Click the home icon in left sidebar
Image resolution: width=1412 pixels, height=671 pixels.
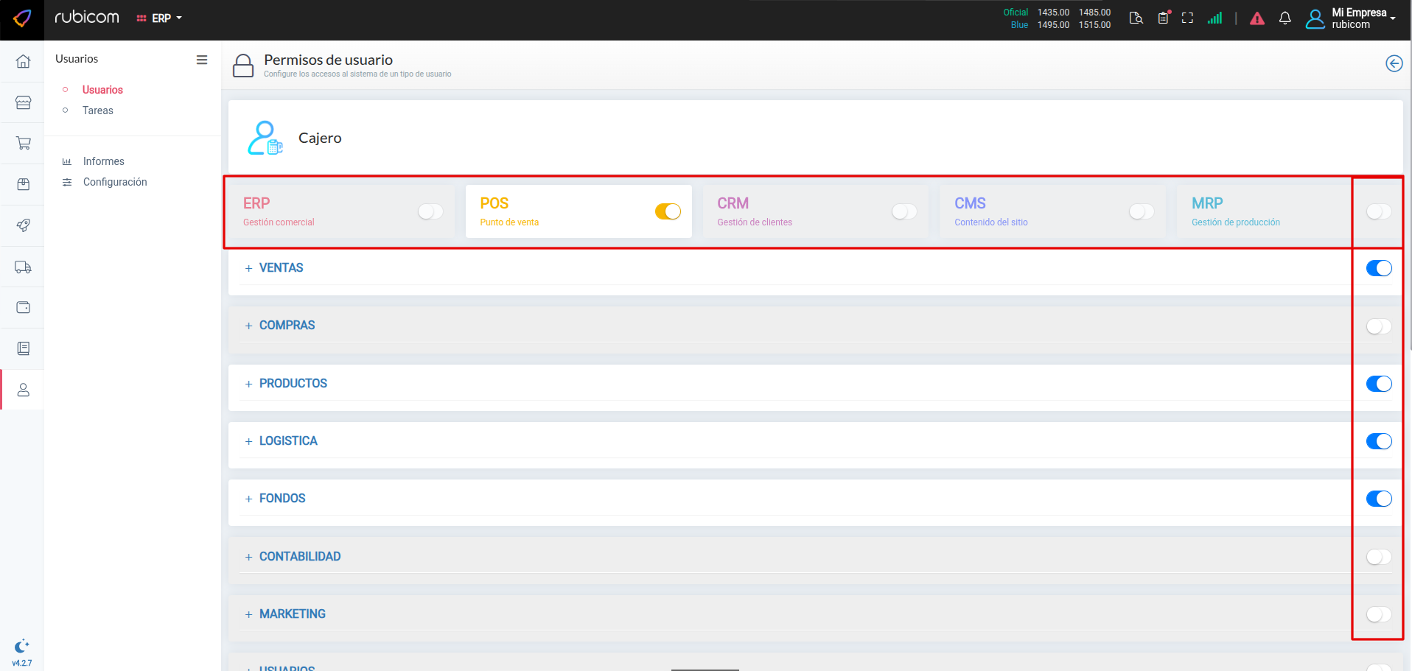click(x=23, y=61)
